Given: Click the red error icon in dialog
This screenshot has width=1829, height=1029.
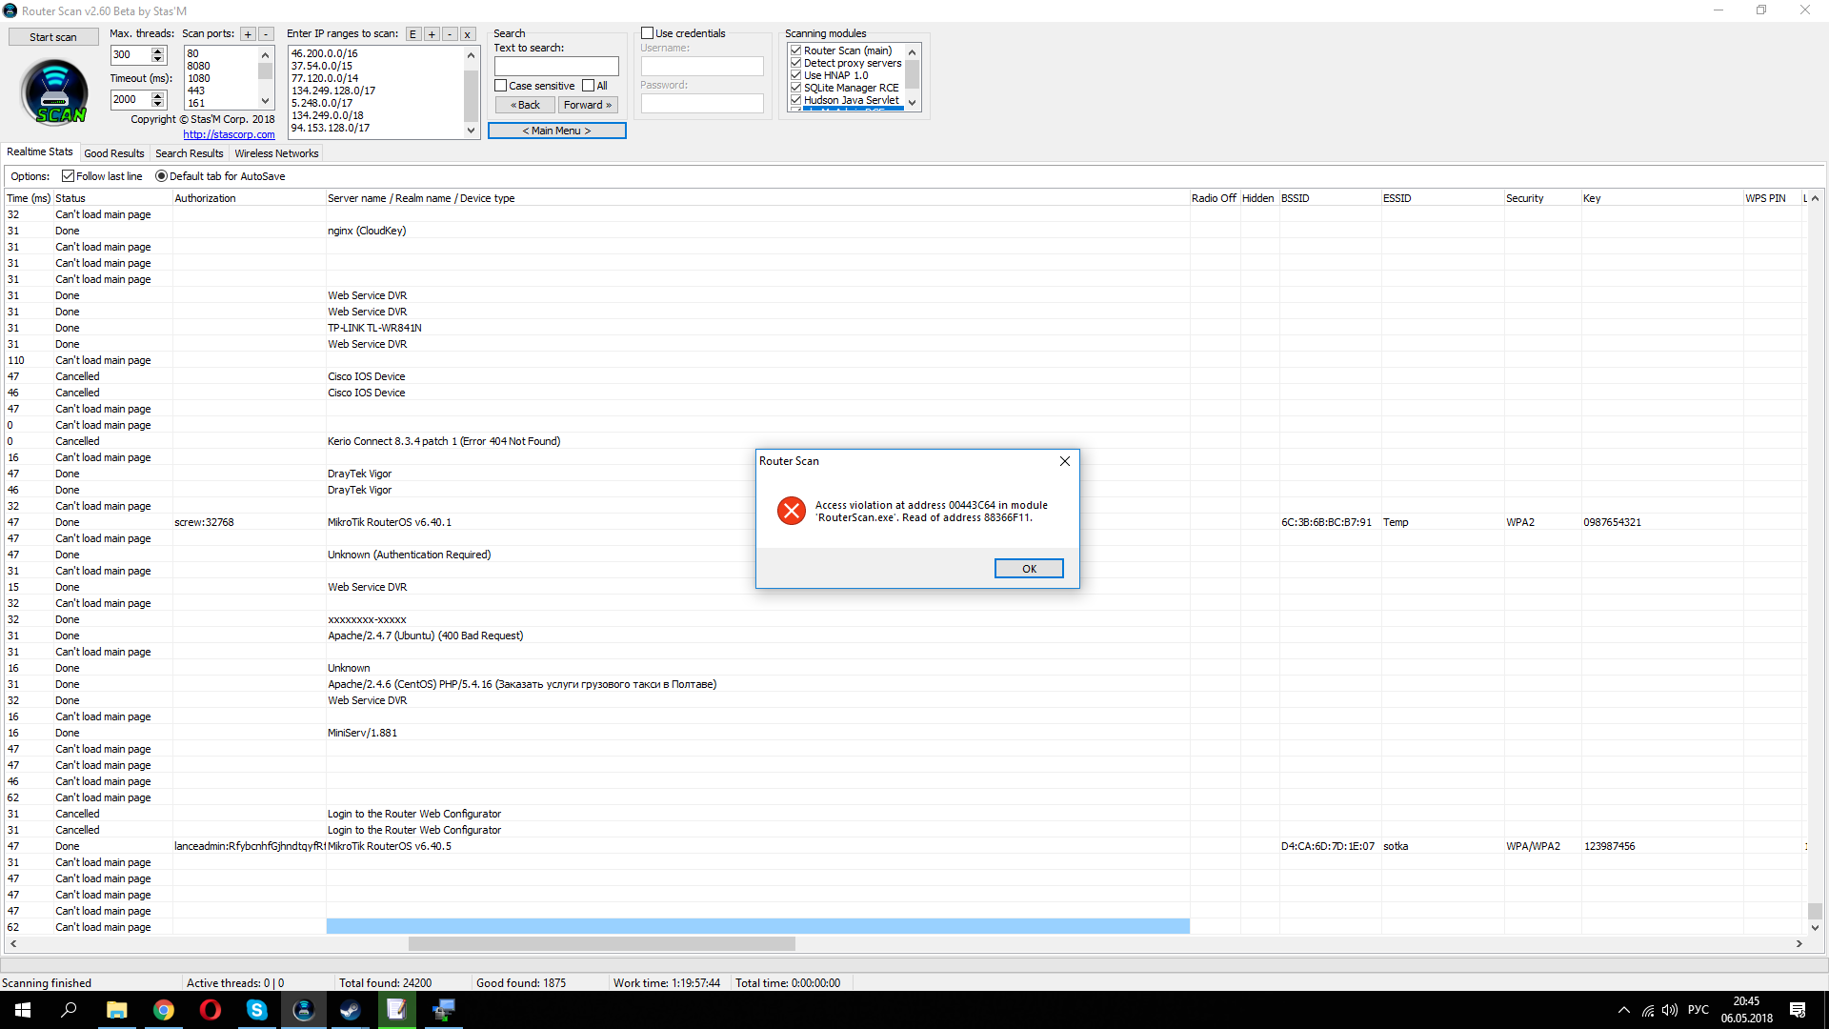Looking at the screenshot, I should pos(791,512).
